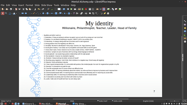Expand the Stars and Banners dropdown arrow
Image resolution: width=187 pixels, height=105 pixels.
coord(67,14)
